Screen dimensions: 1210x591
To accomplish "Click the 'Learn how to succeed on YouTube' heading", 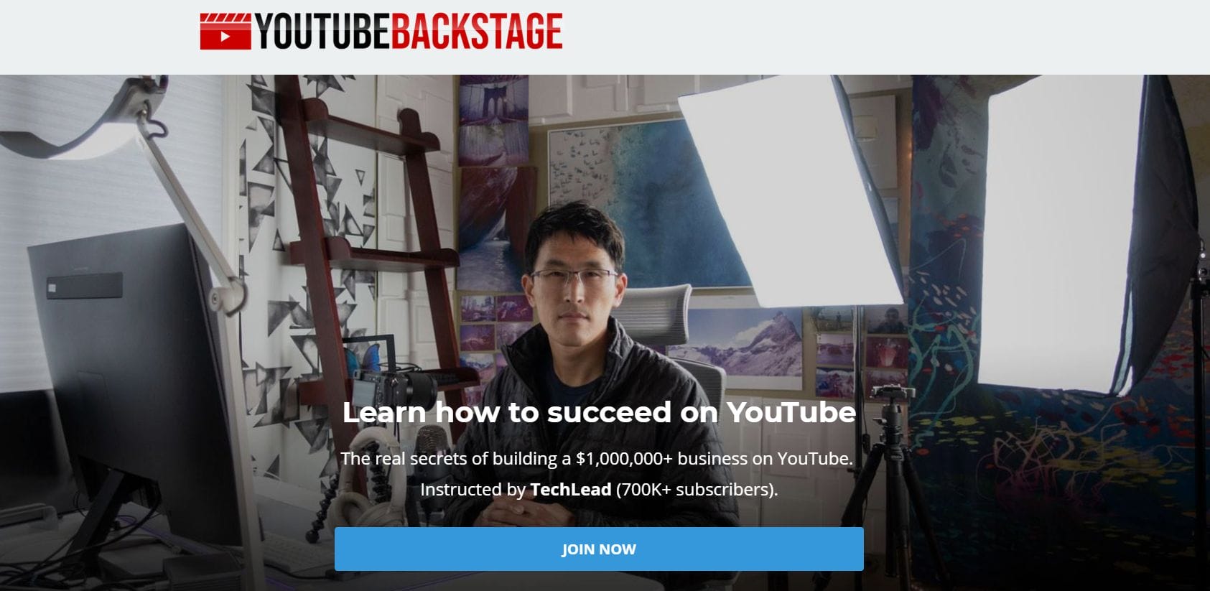I will (599, 412).
